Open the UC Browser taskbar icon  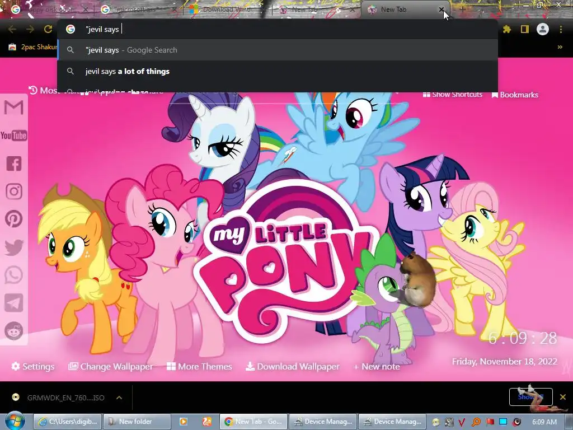(207, 422)
